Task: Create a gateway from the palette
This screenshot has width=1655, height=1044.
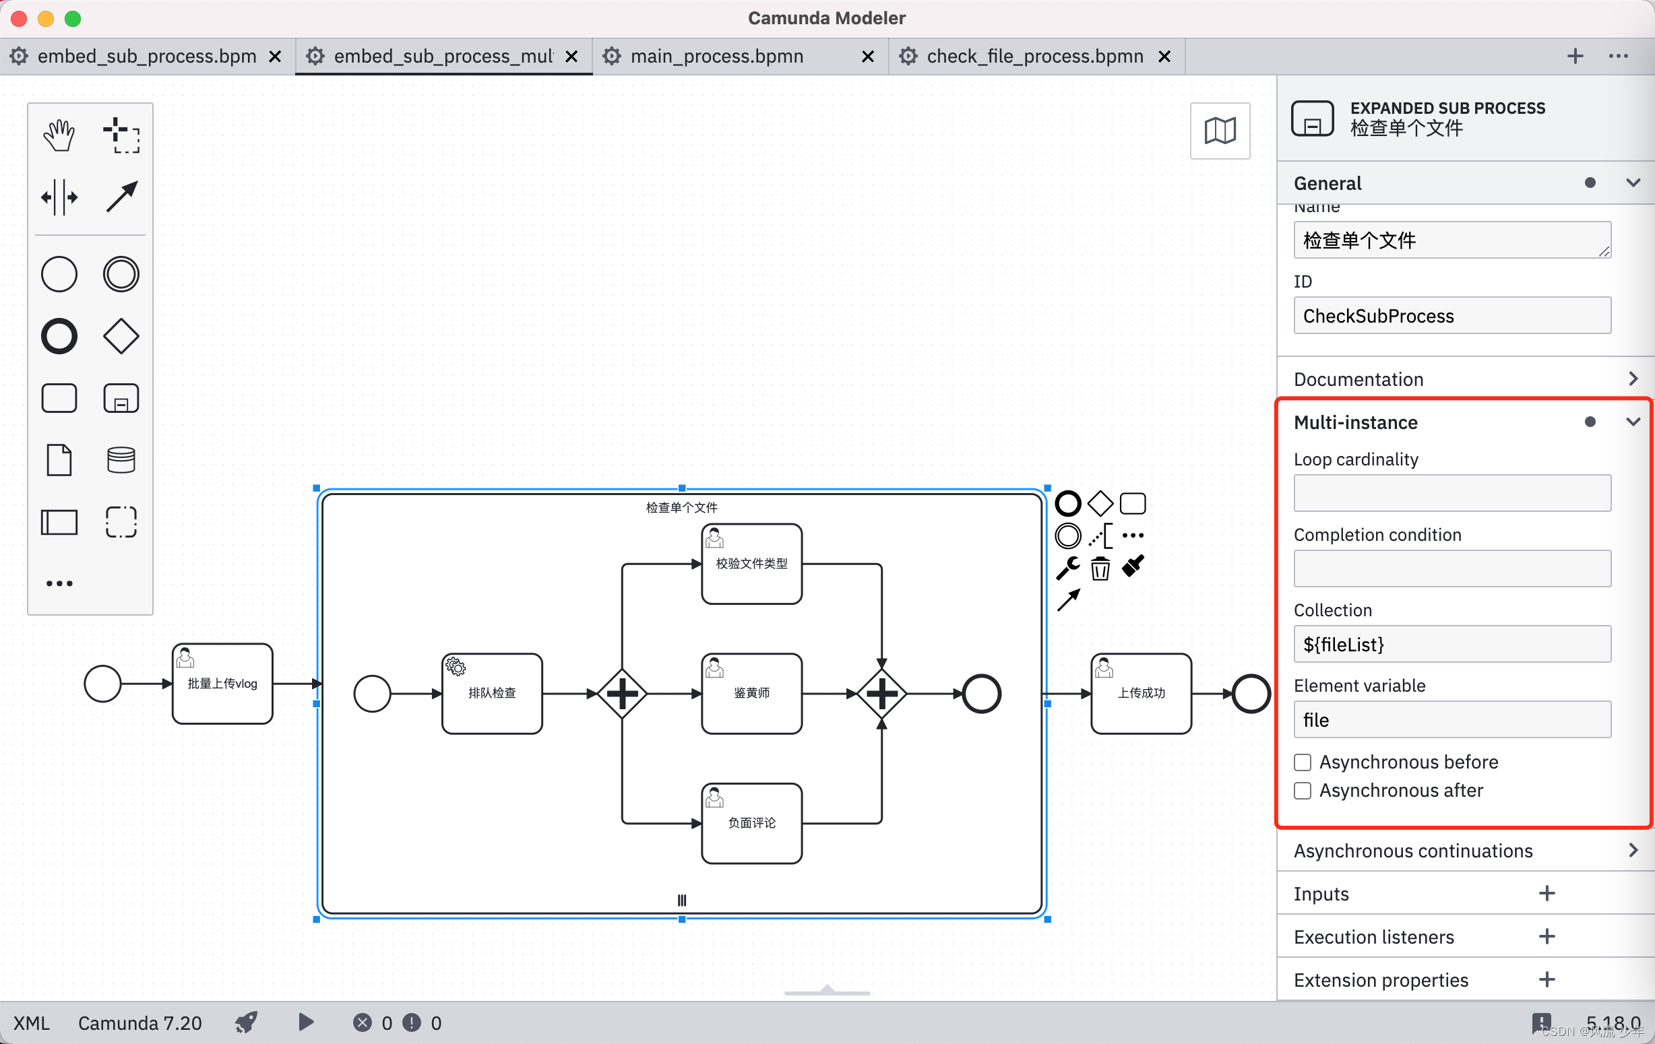Action: click(x=121, y=336)
